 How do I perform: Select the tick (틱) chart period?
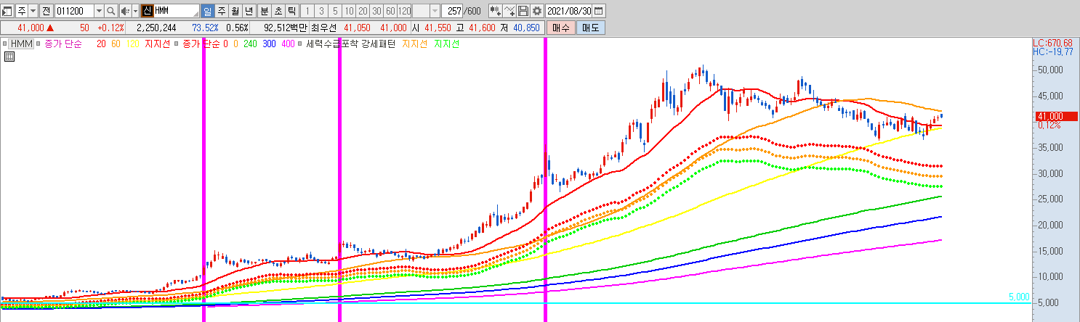[x=291, y=11]
